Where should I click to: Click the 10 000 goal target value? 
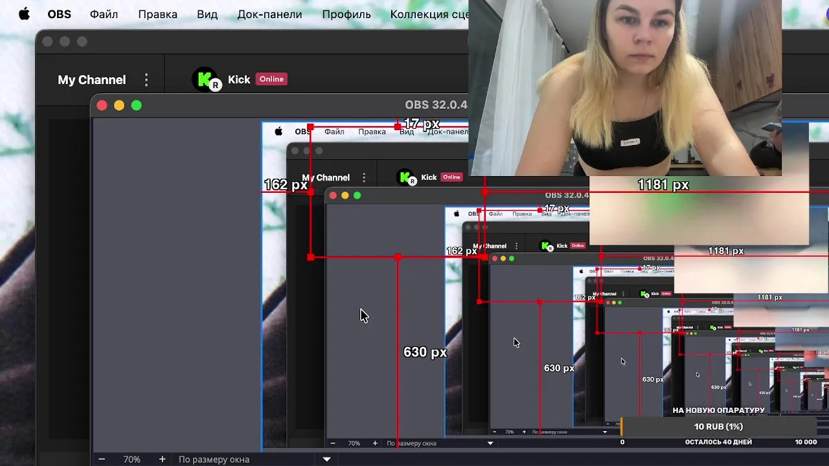(x=806, y=442)
